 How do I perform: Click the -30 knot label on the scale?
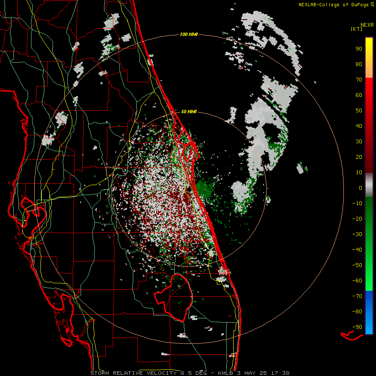[357, 234]
